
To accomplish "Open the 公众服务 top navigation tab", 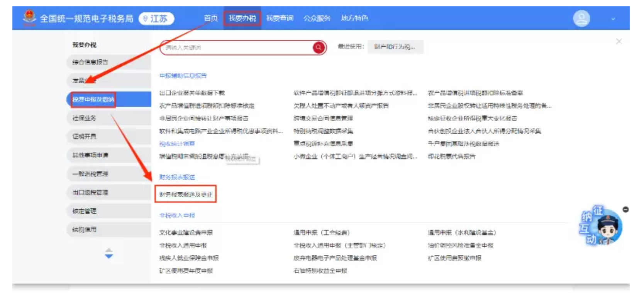I will pos(317,18).
